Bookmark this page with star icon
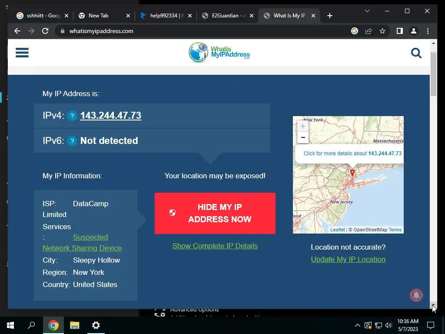This screenshot has height=334, width=445. coord(382,31)
